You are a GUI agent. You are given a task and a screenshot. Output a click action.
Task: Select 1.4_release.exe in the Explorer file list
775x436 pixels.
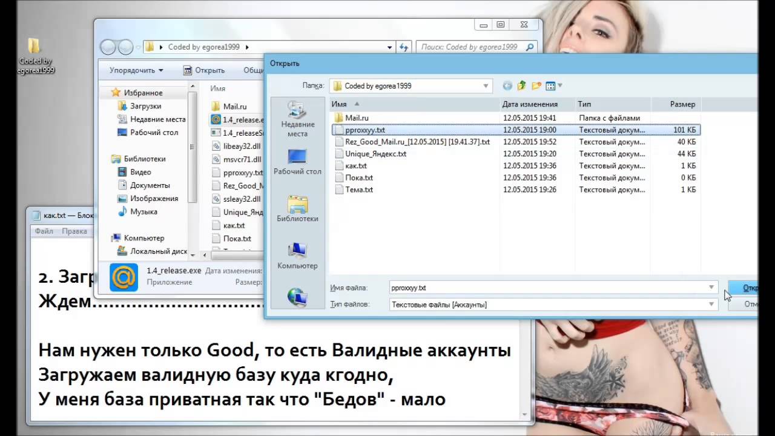237,120
